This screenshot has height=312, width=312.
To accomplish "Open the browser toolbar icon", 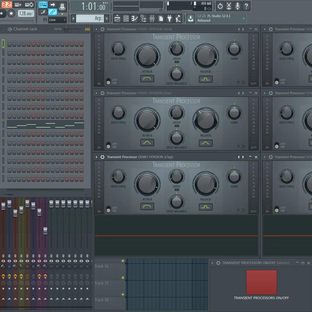I will click(x=143, y=19).
